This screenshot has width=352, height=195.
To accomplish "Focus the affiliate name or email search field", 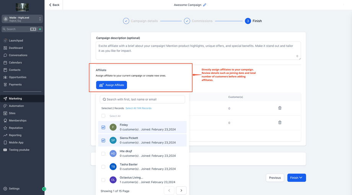I will click(142, 99).
